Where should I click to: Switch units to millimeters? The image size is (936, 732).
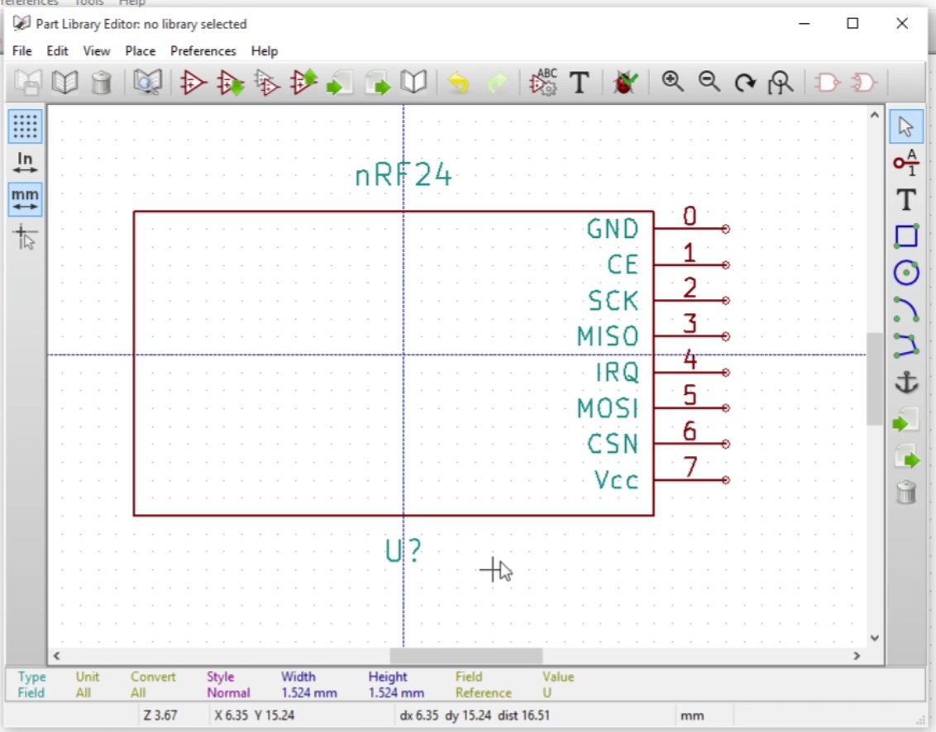25,199
